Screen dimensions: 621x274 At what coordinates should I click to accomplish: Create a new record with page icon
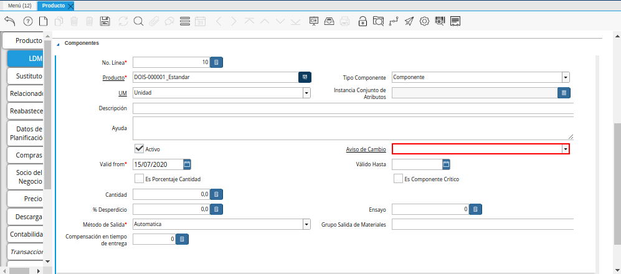pyautogui.click(x=43, y=21)
